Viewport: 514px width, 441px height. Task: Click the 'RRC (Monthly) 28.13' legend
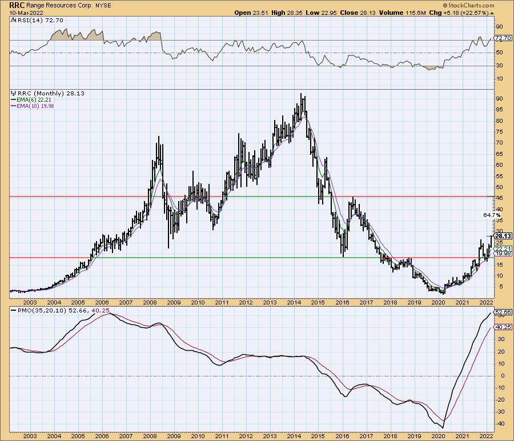point(51,94)
